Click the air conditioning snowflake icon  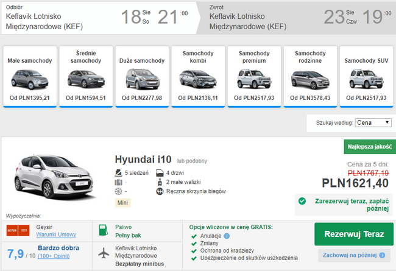click(118, 191)
